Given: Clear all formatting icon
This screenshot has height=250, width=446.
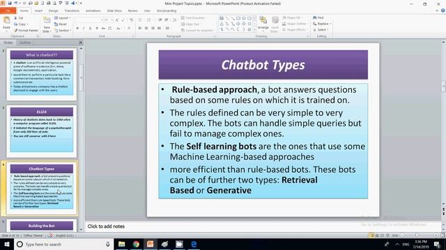Looking at the screenshot, I should 131,20.
